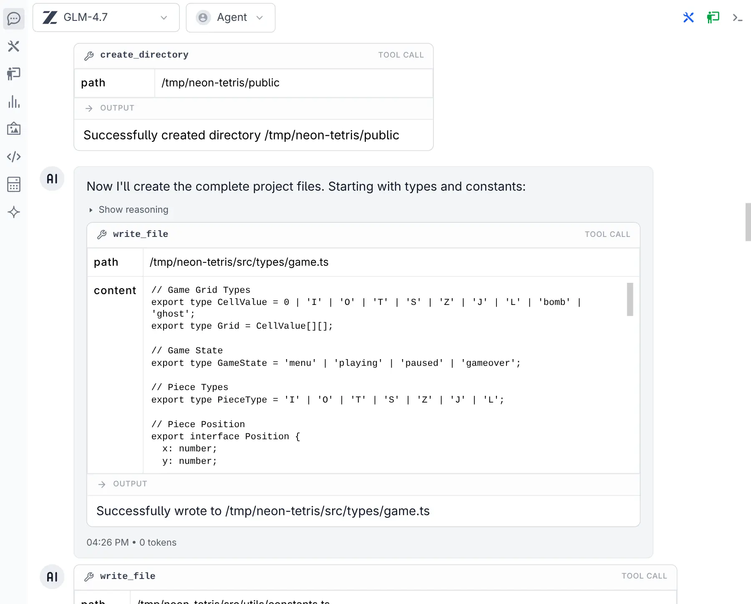Image resolution: width=751 pixels, height=604 pixels.
Task: Open the Agent mode dropdown
Action: tap(230, 18)
